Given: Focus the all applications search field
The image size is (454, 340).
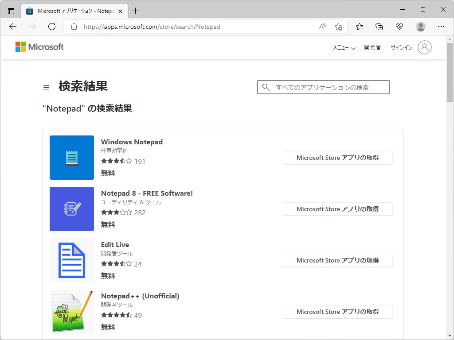Looking at the screenshot, I should pyautogui.click(x=323, y=87).
